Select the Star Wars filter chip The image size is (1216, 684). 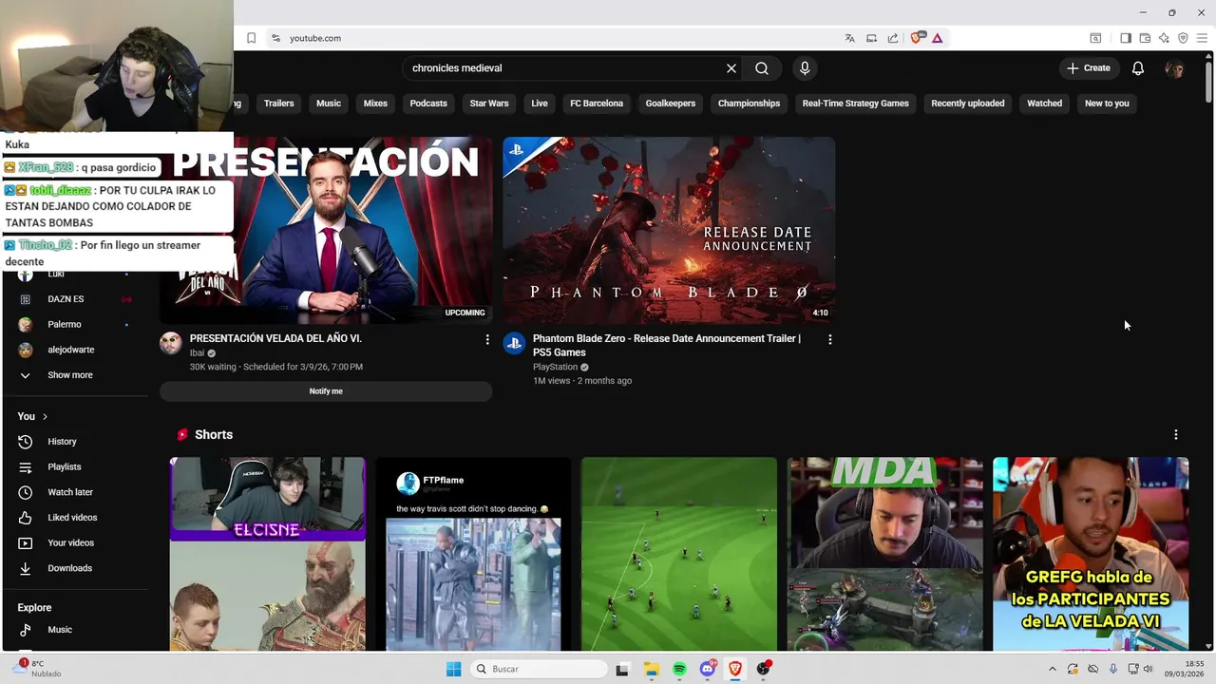click(489, 104)
